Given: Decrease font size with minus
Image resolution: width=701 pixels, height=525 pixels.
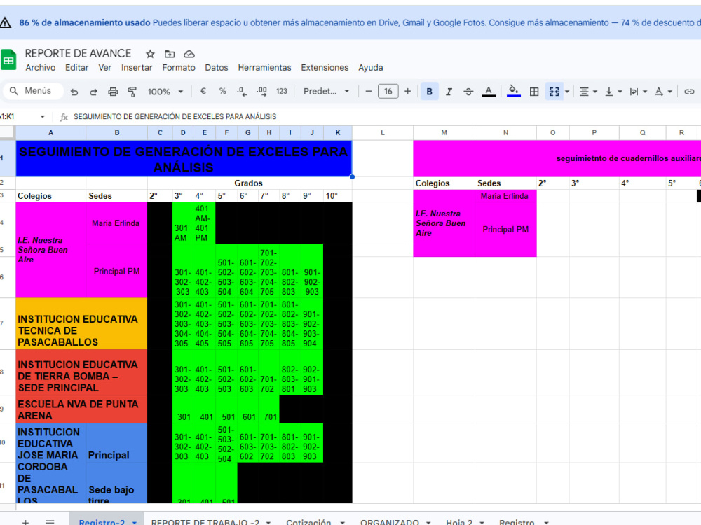Looking at the screenshot, I should [x=369, y=91].
